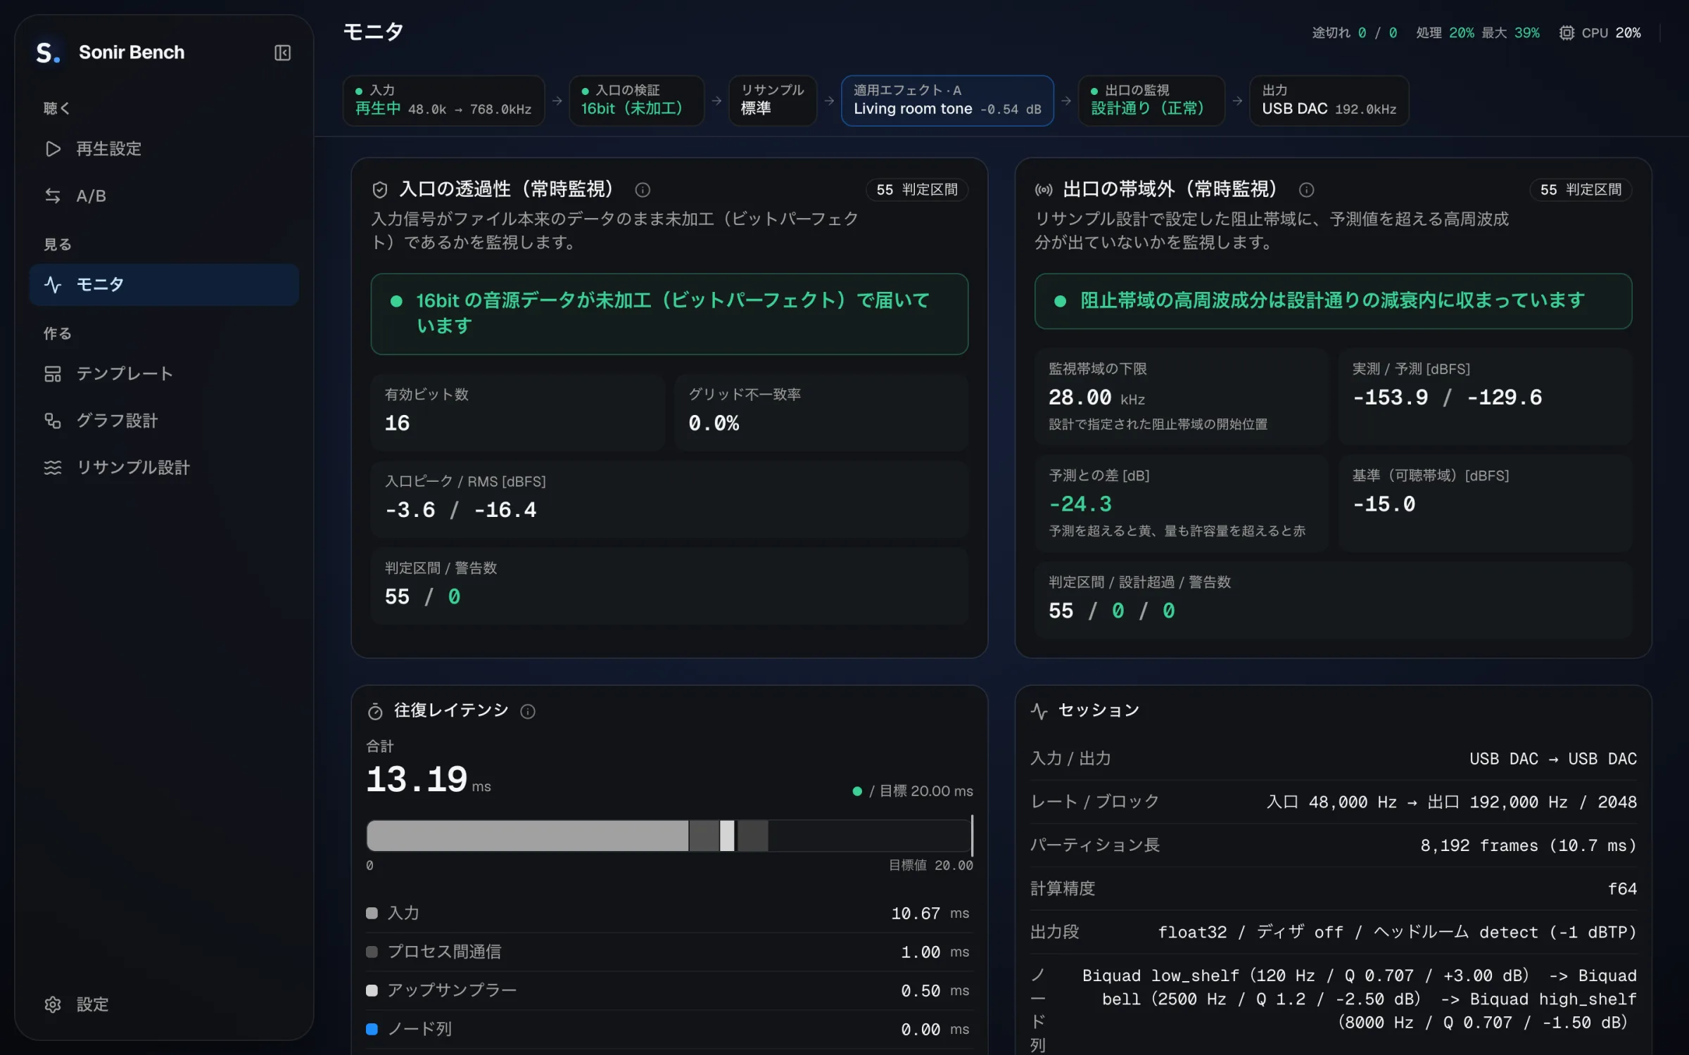Click the テンプレート layout icon
Screen dimensions: 1689x1055
tap(53, 373)
